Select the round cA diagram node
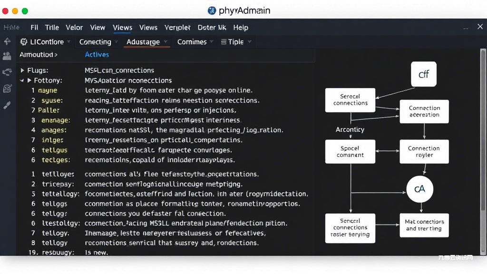The width and height of the screenshot is (487, 274). [420, 189]
